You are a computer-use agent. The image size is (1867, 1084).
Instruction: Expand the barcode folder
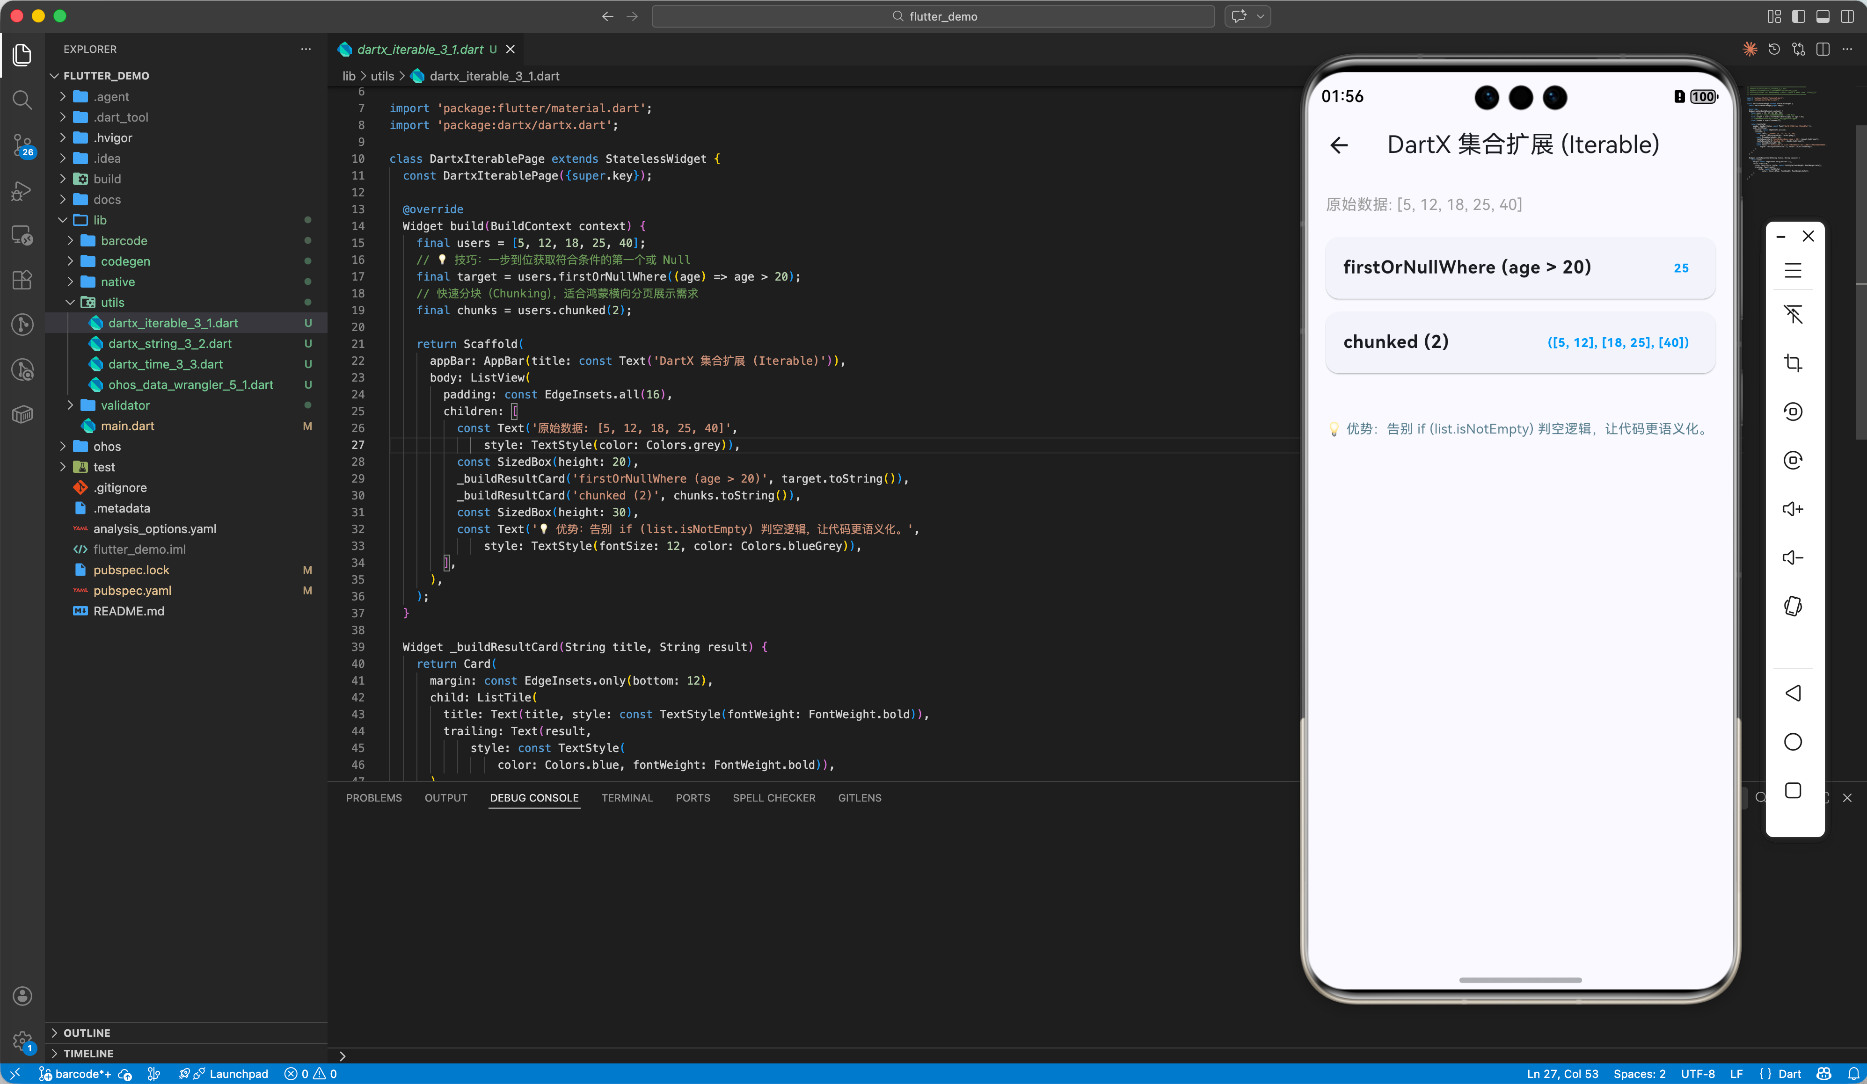coord(124,241)
